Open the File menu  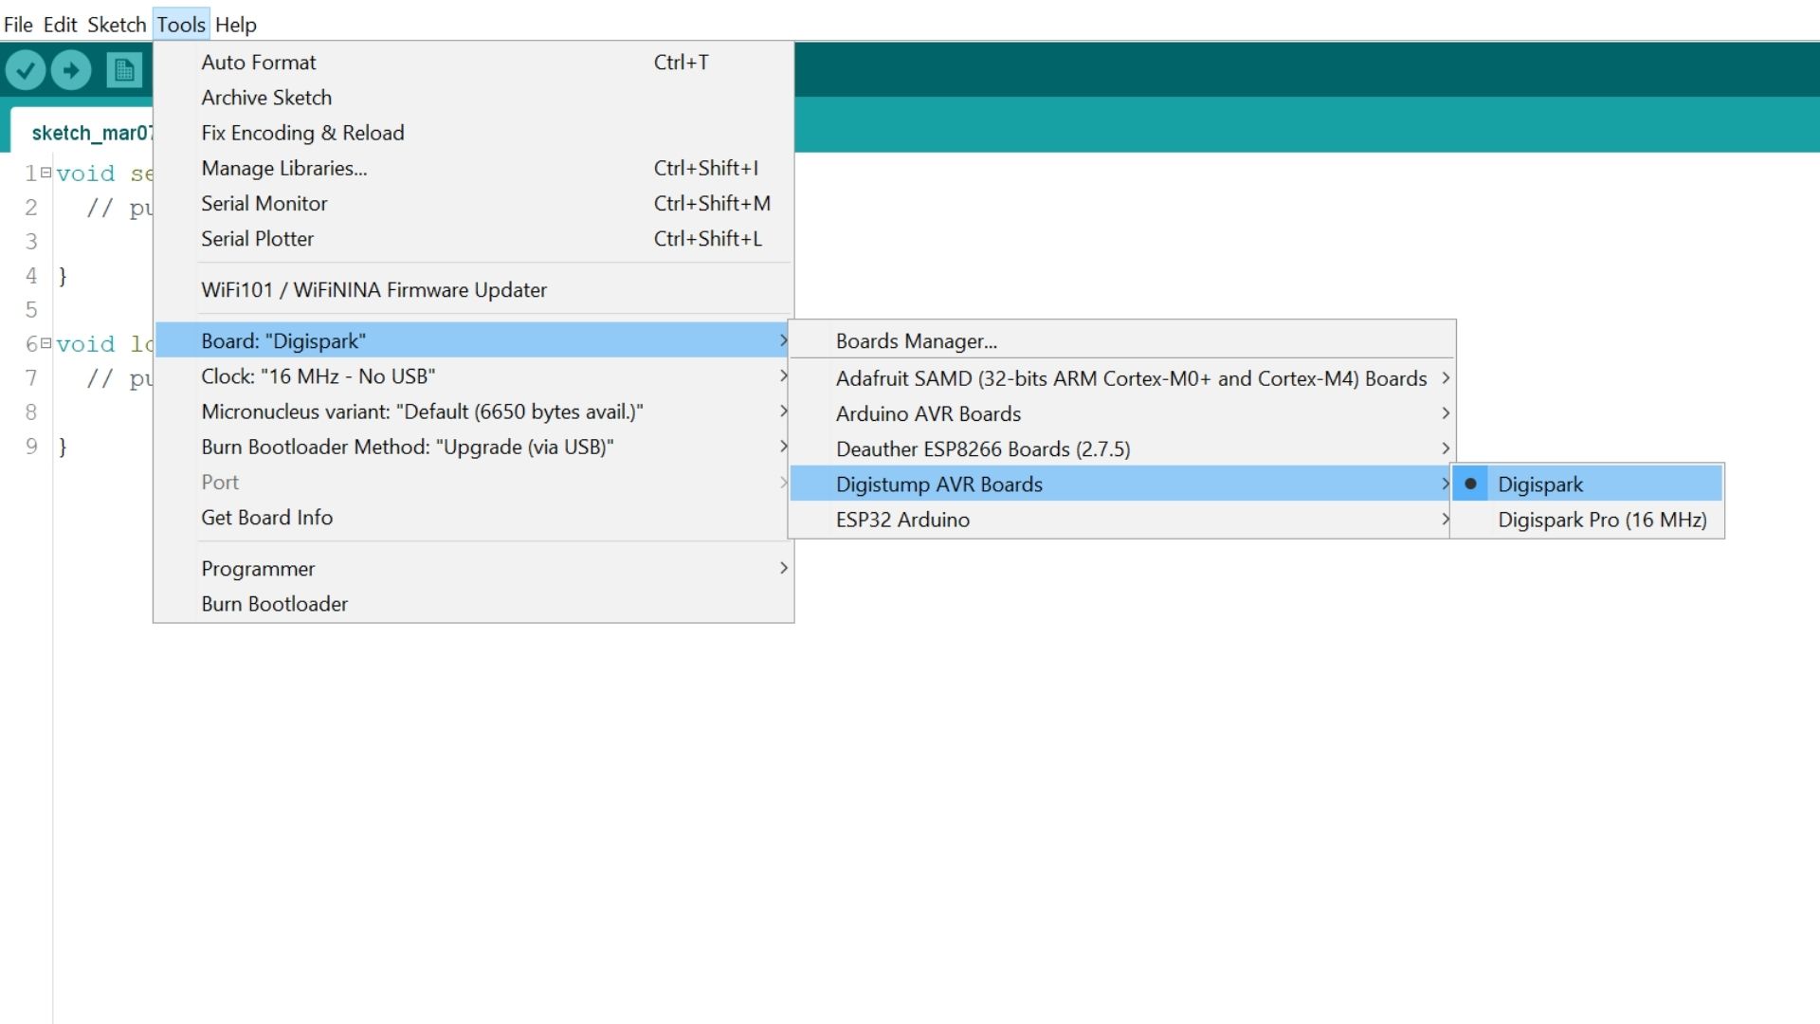[x=18, y=25]
